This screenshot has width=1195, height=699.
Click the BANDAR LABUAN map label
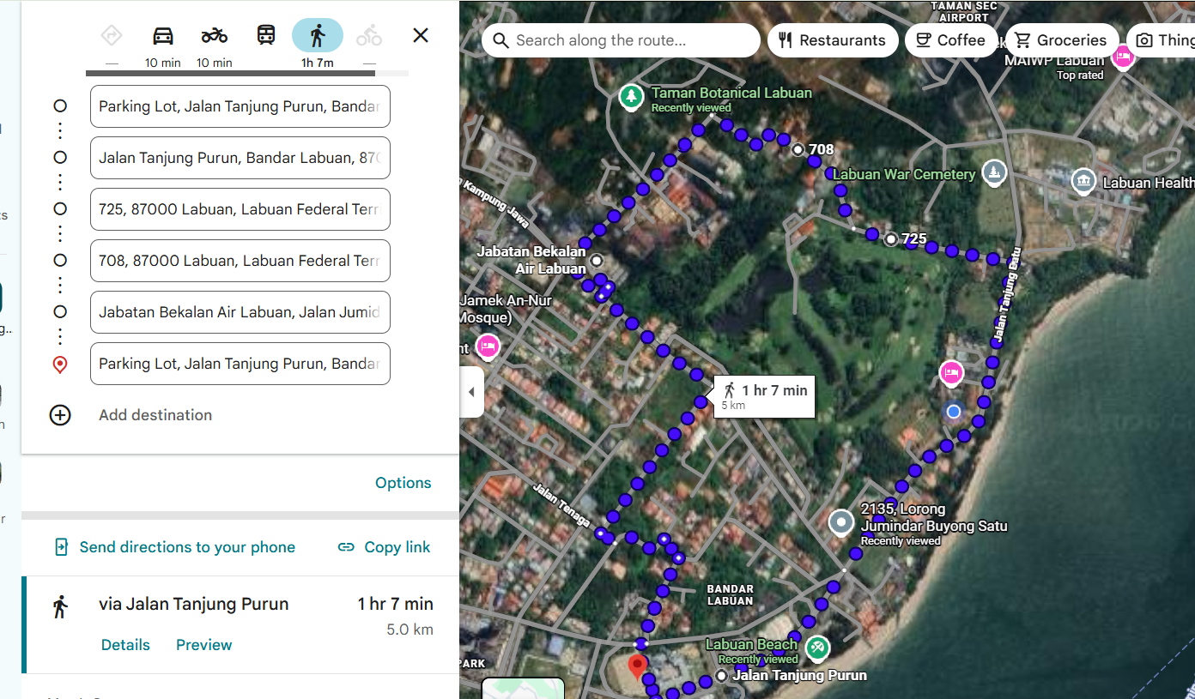click(x=730, y=594)
